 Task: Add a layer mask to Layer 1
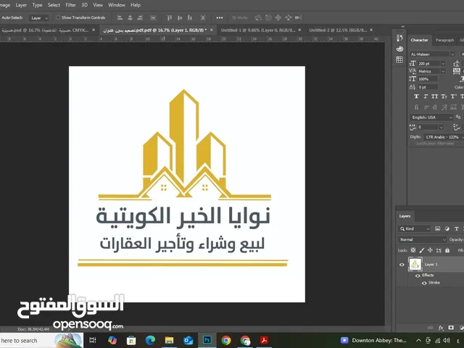pyautogui.click(x=451, y=328)
